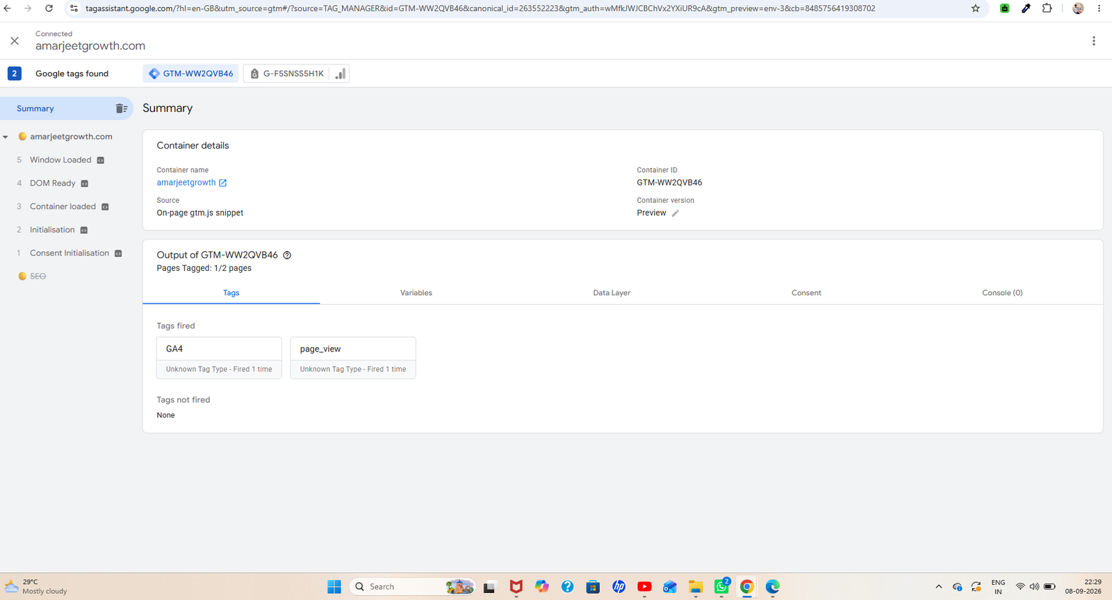Image resolution: width=1112 pixels, height=600 pixels.
Task: Open the GA4 fired tag card
Action: point(219,358)
